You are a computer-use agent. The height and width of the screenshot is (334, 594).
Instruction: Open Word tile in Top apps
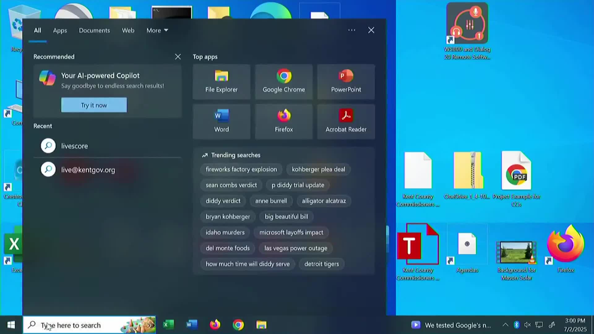point(221,122)
